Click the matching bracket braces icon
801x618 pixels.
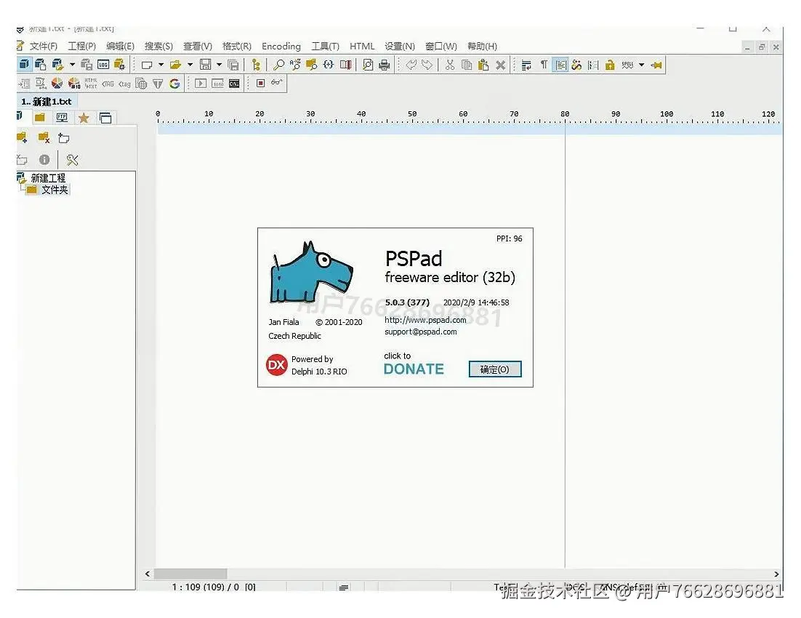point(329,65)
